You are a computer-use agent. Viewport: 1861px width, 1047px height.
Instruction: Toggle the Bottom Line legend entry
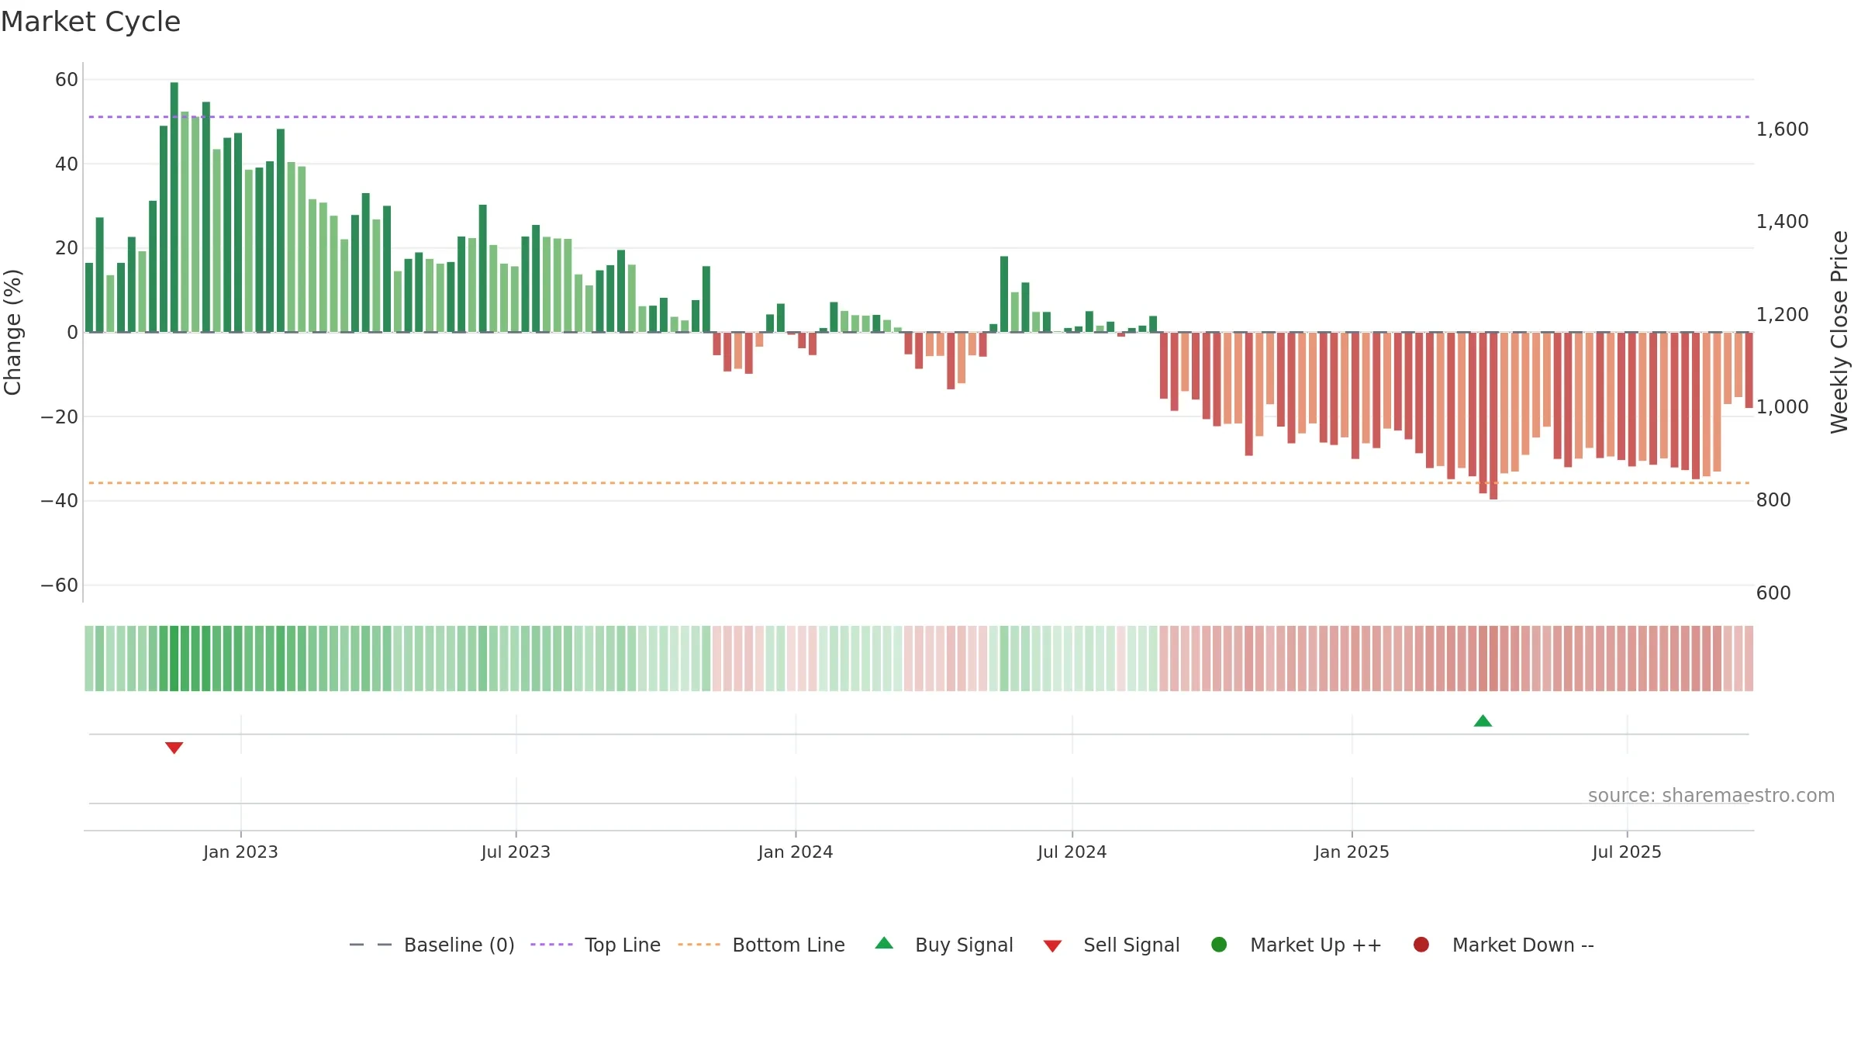point(761,945)
